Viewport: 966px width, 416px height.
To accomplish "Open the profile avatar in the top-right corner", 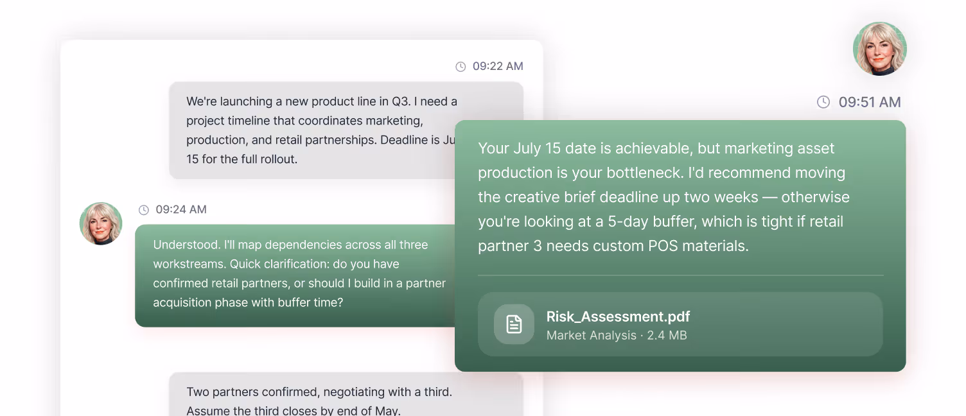I will [x=880, y=48].
